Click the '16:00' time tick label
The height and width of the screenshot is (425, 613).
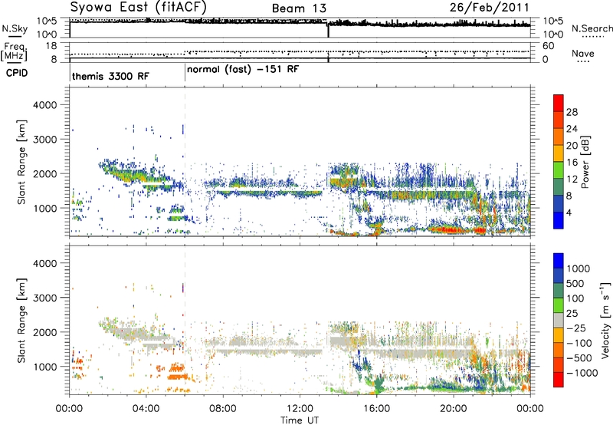tap(376, 409)
